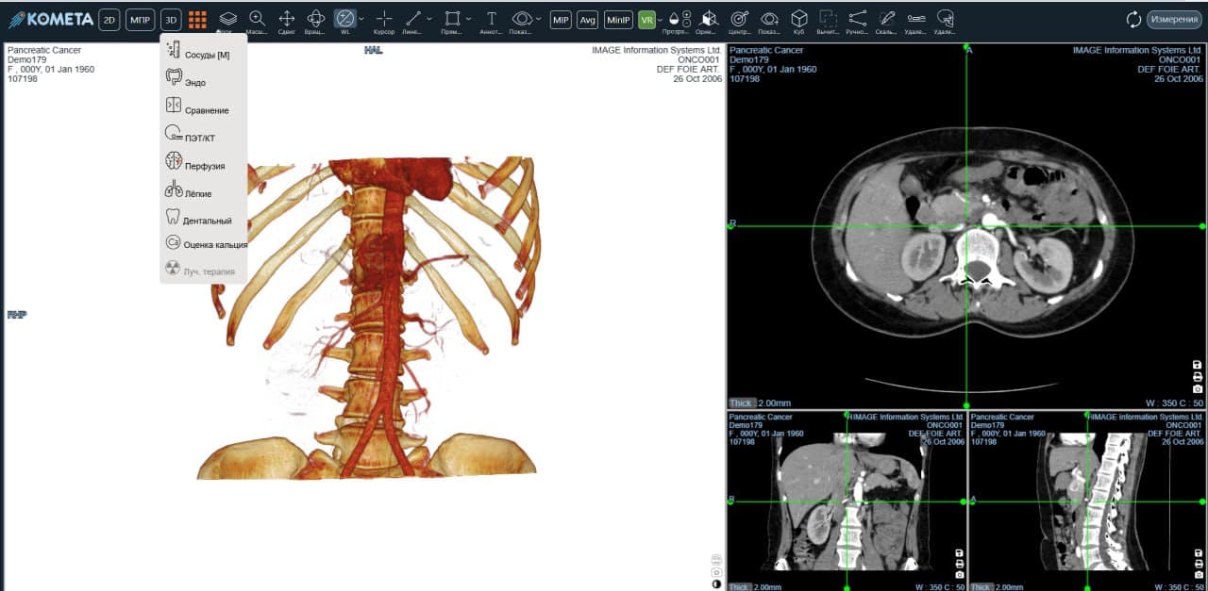Click the axial crosshair right-end handle
Viewport: 1208px width, 591px height.
(x=1202, y=226)
